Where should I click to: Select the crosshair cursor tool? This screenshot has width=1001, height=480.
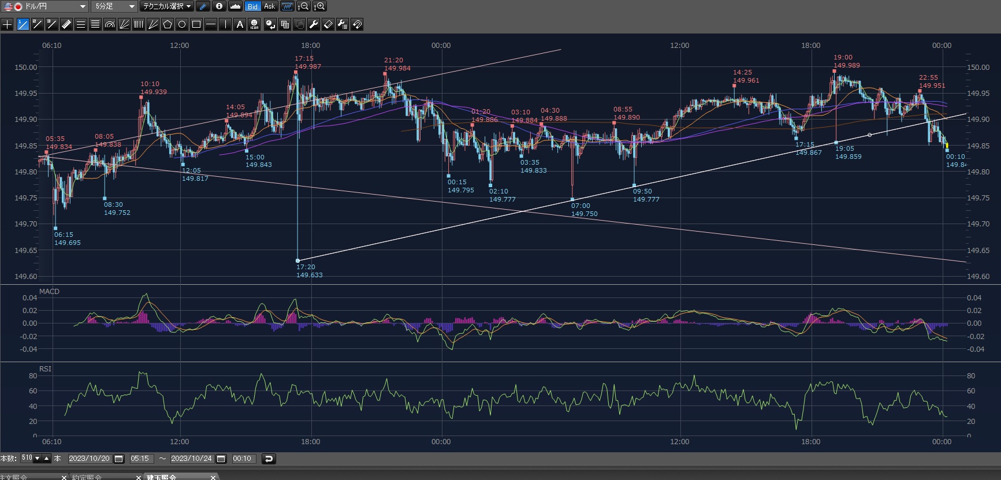(8, 24)
